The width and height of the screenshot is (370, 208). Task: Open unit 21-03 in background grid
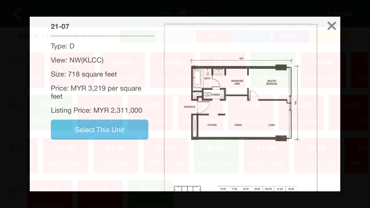(65, 155)
